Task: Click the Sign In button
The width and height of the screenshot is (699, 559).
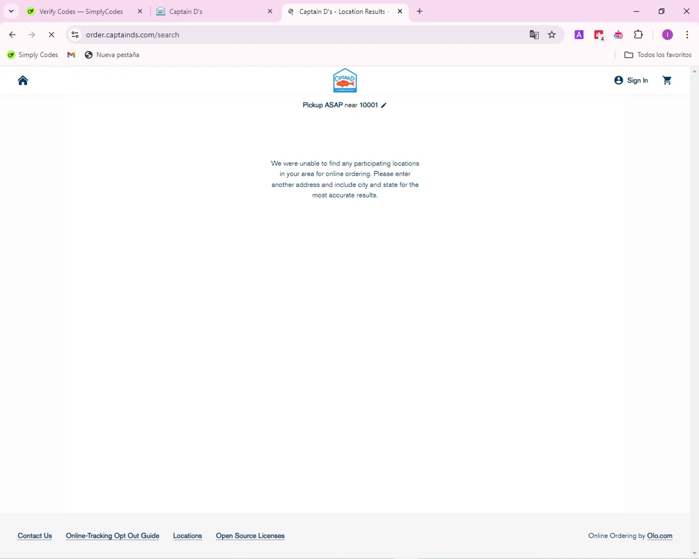Action: pyautogui.click(x=631, y=81)
